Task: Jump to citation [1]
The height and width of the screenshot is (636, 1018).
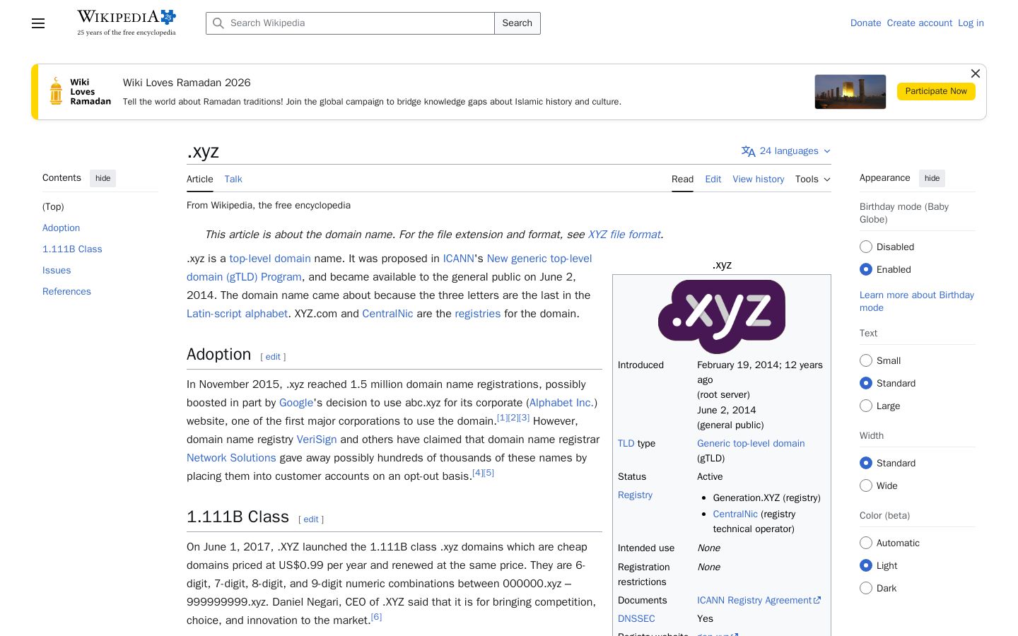Action: point(502,418)
